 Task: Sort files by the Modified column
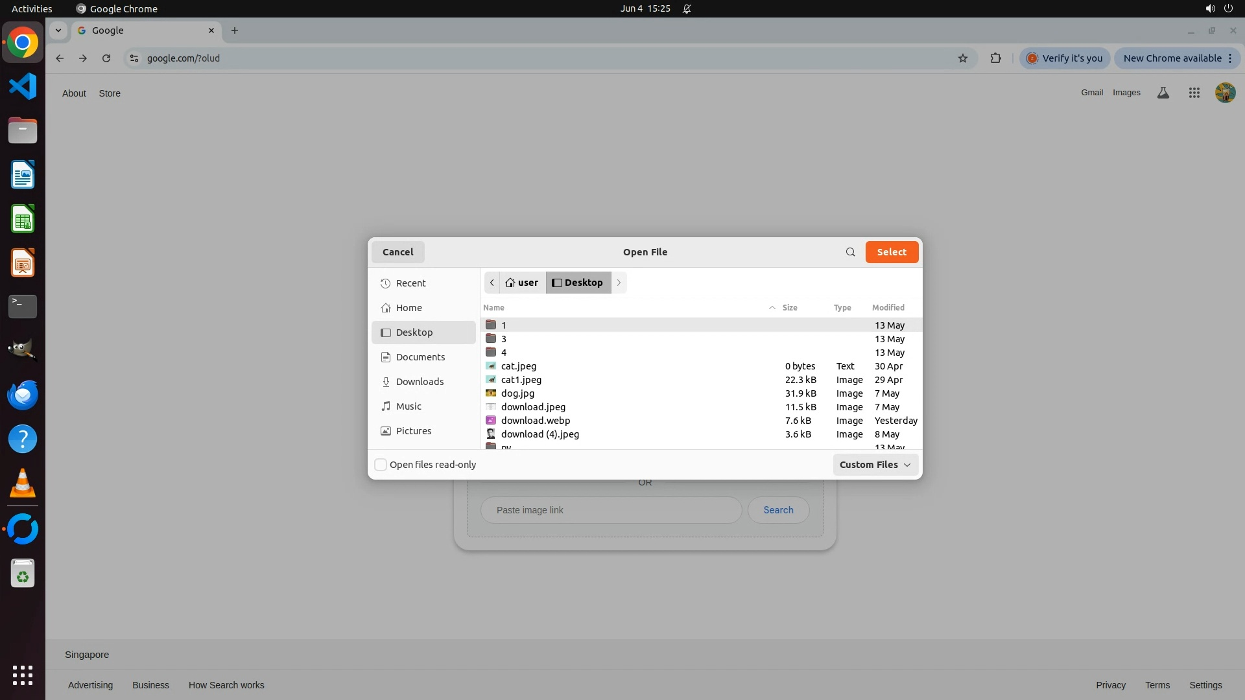[x=888, y=308]
